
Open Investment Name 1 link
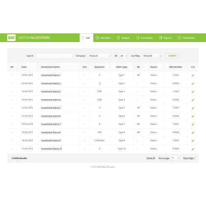click(51, 75)
